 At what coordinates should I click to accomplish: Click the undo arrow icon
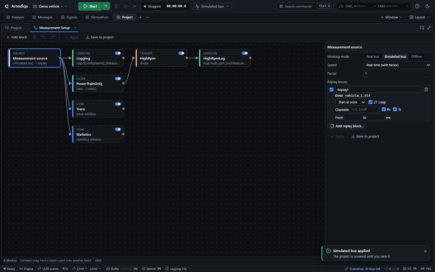(44, 37)
